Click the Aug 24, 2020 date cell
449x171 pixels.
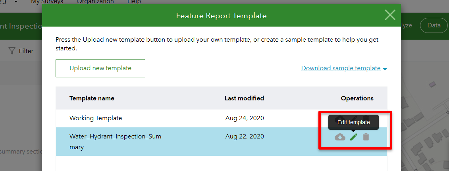click(244, 118)
